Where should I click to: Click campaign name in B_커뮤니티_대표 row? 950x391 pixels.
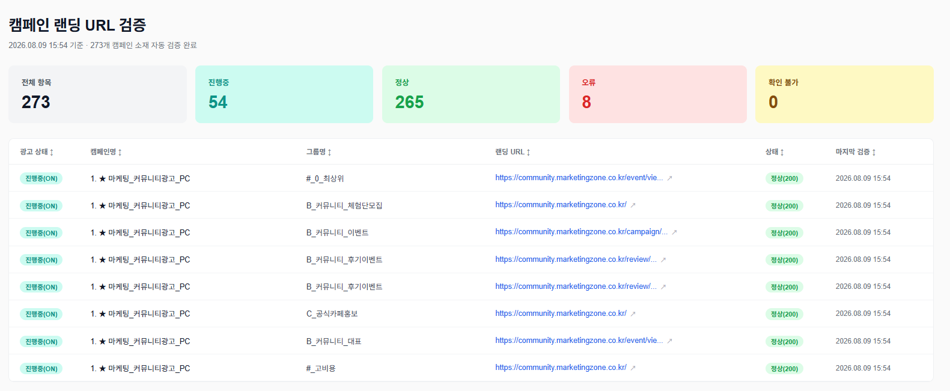(x=140, y=341)
